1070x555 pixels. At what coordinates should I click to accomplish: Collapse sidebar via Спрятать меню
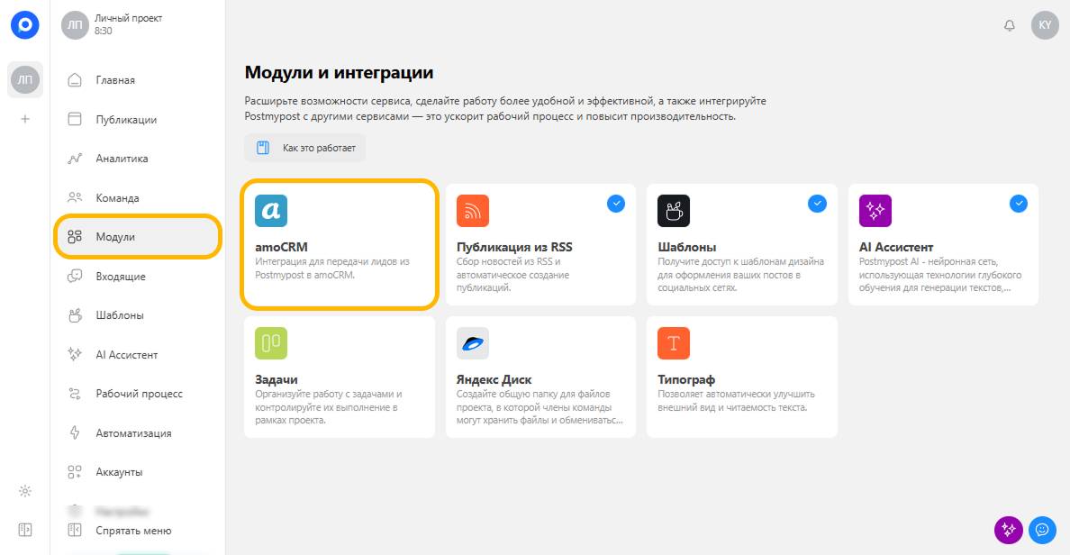click(x=120, y=531)
